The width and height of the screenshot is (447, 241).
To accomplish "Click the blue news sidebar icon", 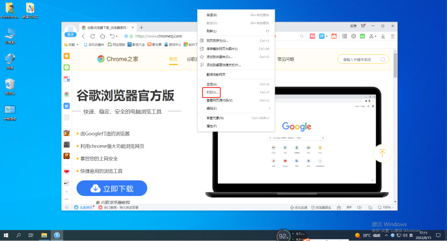I will click(66, 106).
